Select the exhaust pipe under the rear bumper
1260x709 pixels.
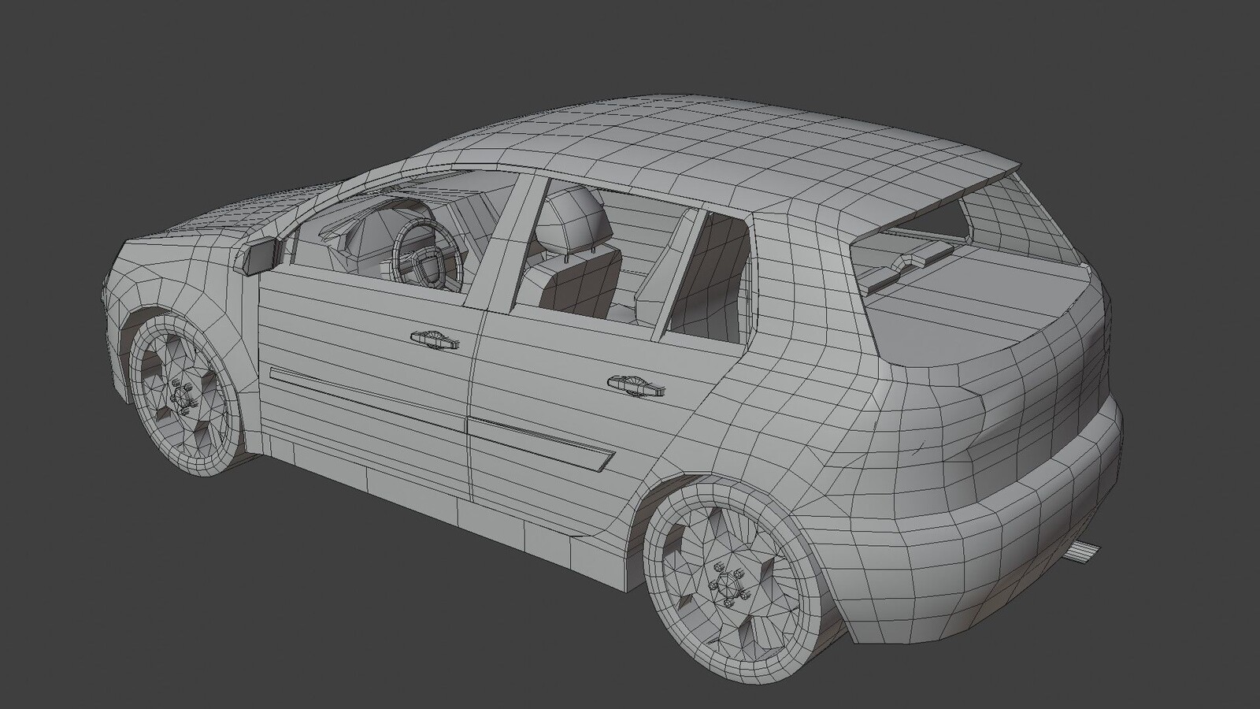click(1082, 552)
